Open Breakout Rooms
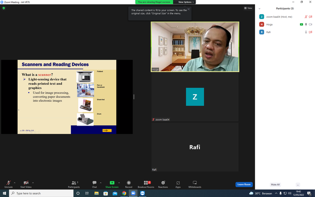 click(x=146, y=184)
